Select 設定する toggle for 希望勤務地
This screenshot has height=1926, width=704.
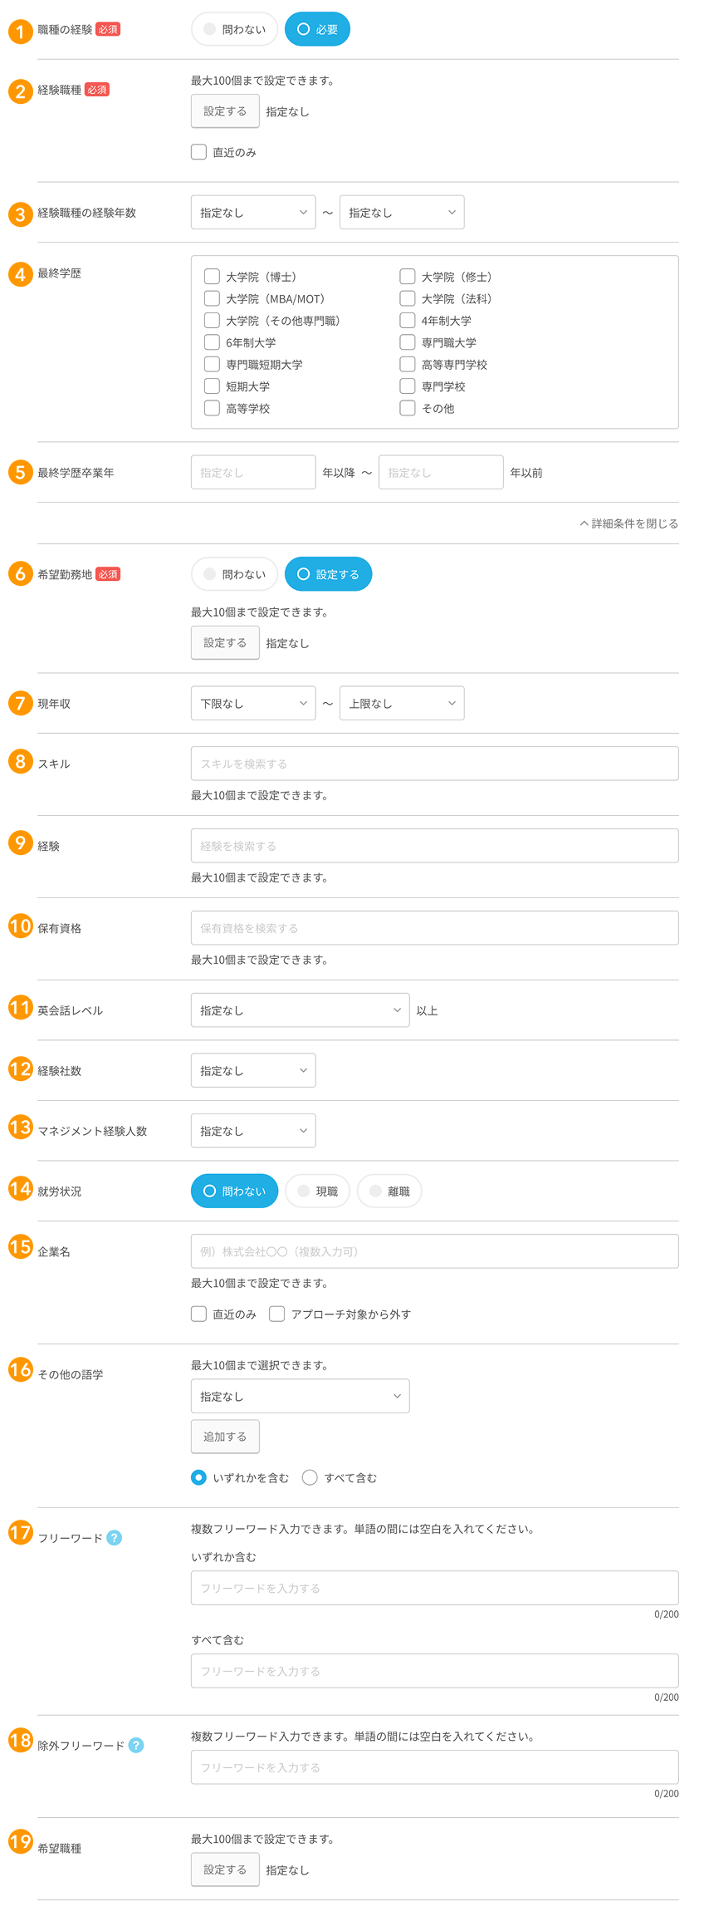click(x=328, y=574)
